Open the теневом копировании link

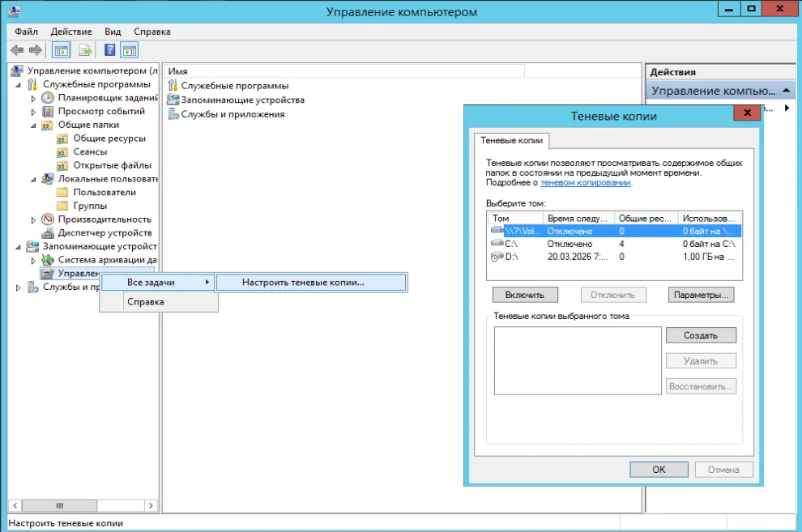pos(586,182)
